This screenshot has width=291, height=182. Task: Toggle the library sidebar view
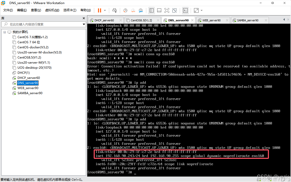(152, 10)
